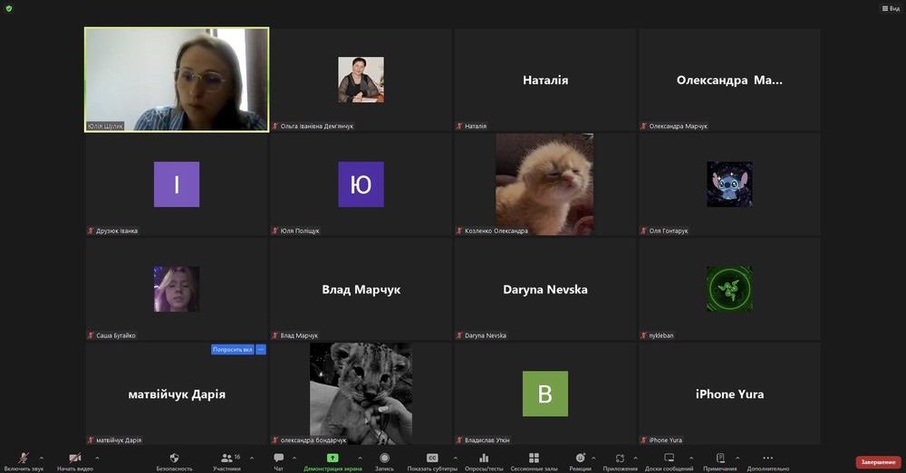Image resolution: width=906 pixels, height=473 pixels.
Task: Open Опросы/тесты polls
Action: coord(484,461)
